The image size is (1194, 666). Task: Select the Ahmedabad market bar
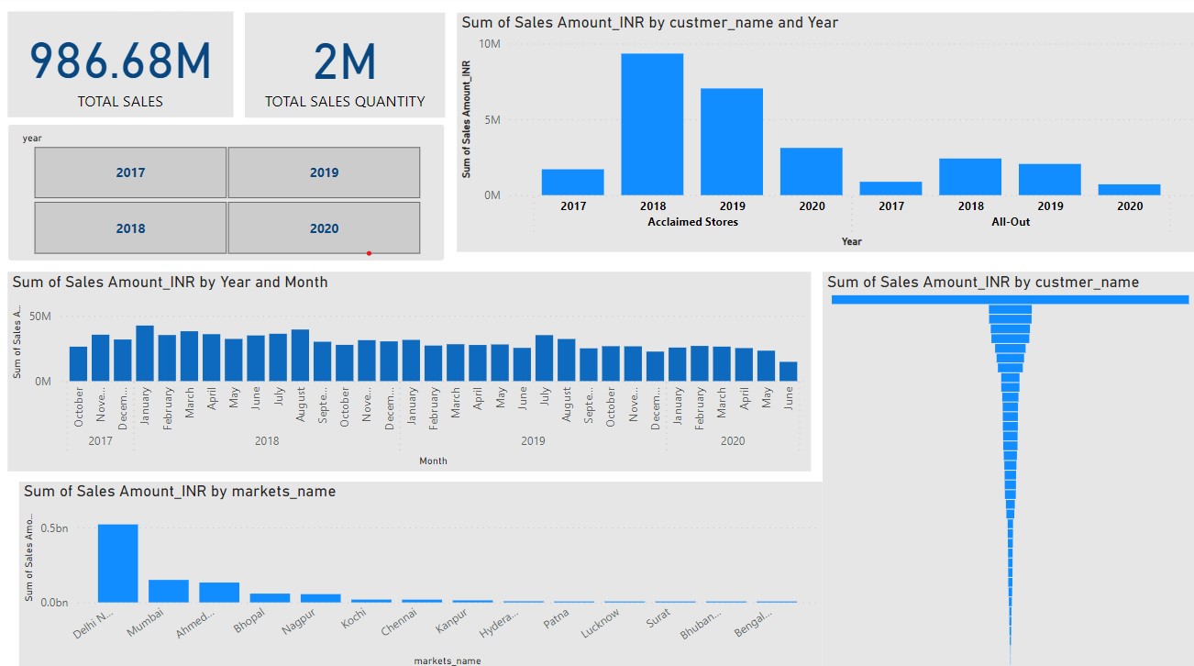point(219,593)
